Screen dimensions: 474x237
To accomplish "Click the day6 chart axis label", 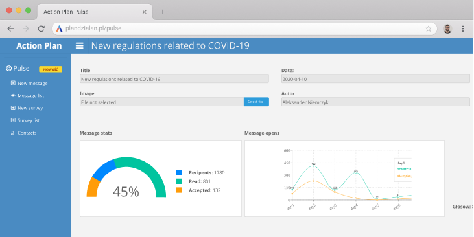I will (396, 207).
